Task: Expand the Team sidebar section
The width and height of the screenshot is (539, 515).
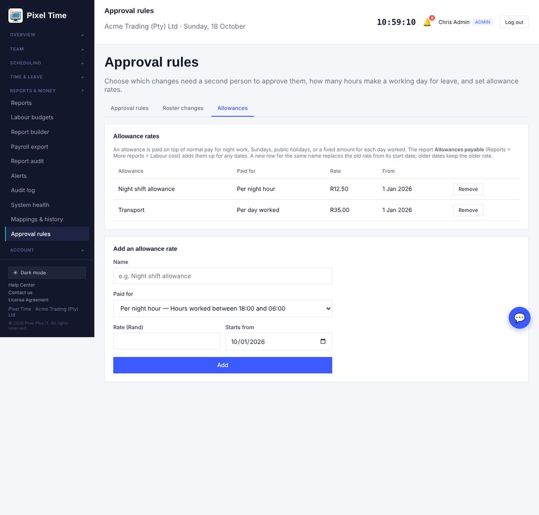Action: pos(47,49)
